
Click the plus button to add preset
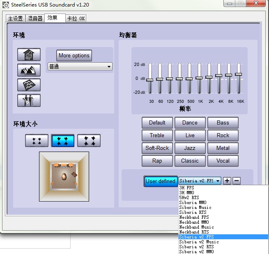[227, 181]
